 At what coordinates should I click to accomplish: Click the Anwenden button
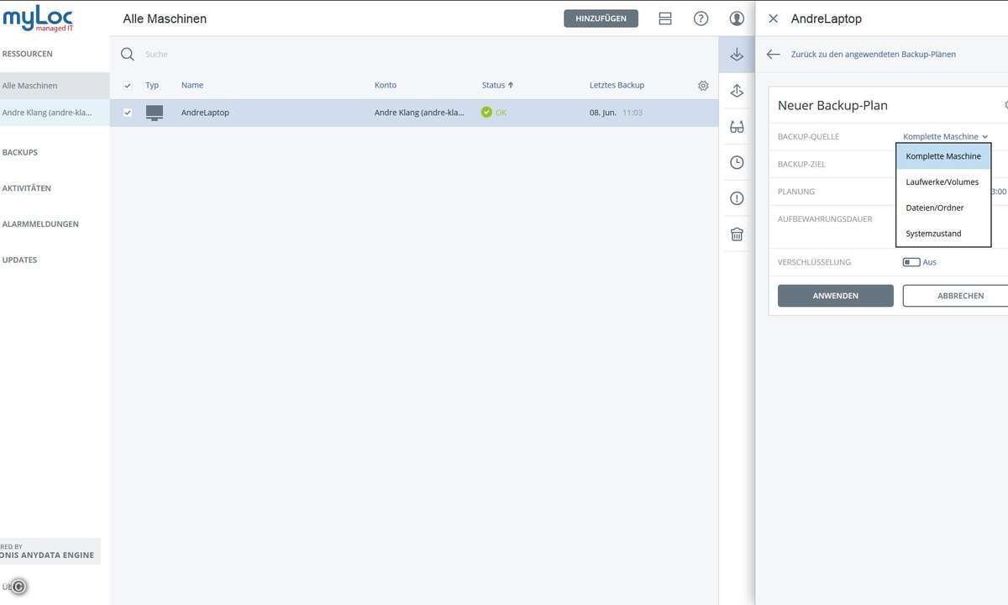(x=836, y=296)
